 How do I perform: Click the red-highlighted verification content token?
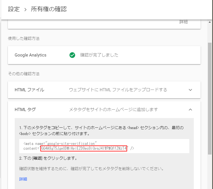[84, 149]
